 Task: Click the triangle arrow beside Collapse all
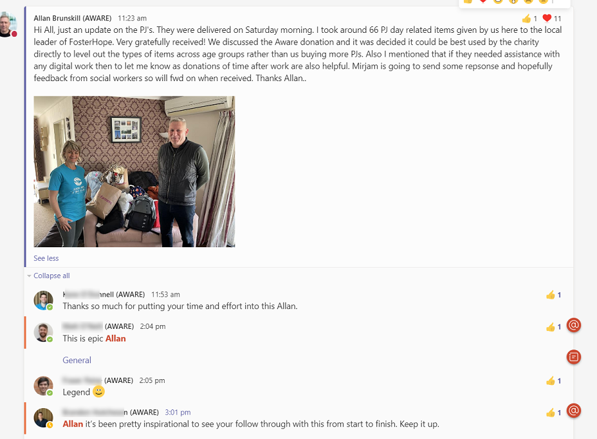[29, 276]
